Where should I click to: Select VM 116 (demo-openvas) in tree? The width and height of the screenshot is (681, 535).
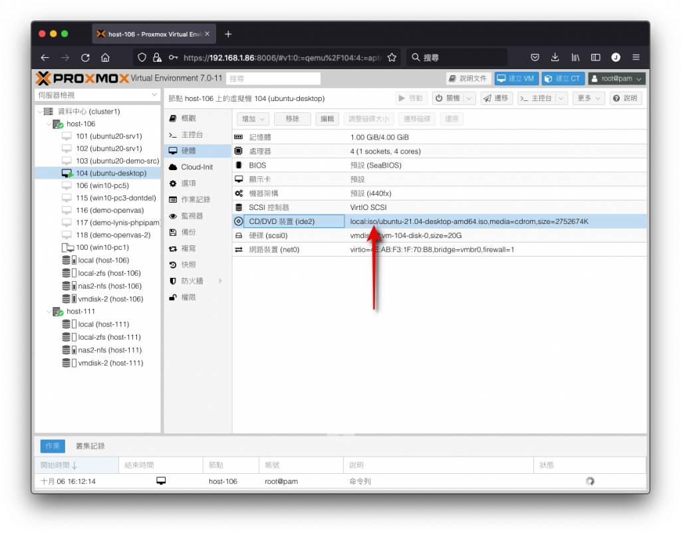click(110, 211)
